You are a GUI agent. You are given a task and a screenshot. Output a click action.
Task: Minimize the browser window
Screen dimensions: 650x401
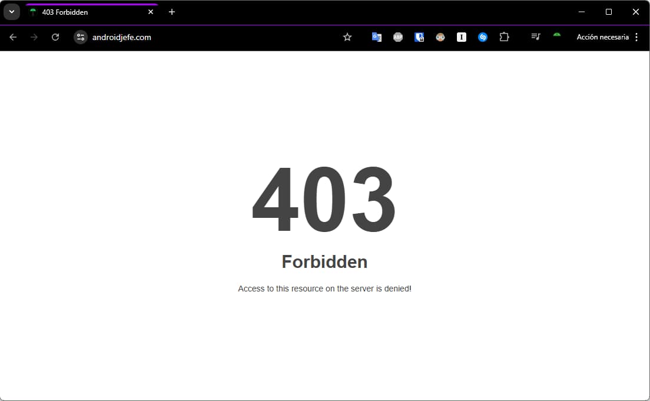point(582,12)
